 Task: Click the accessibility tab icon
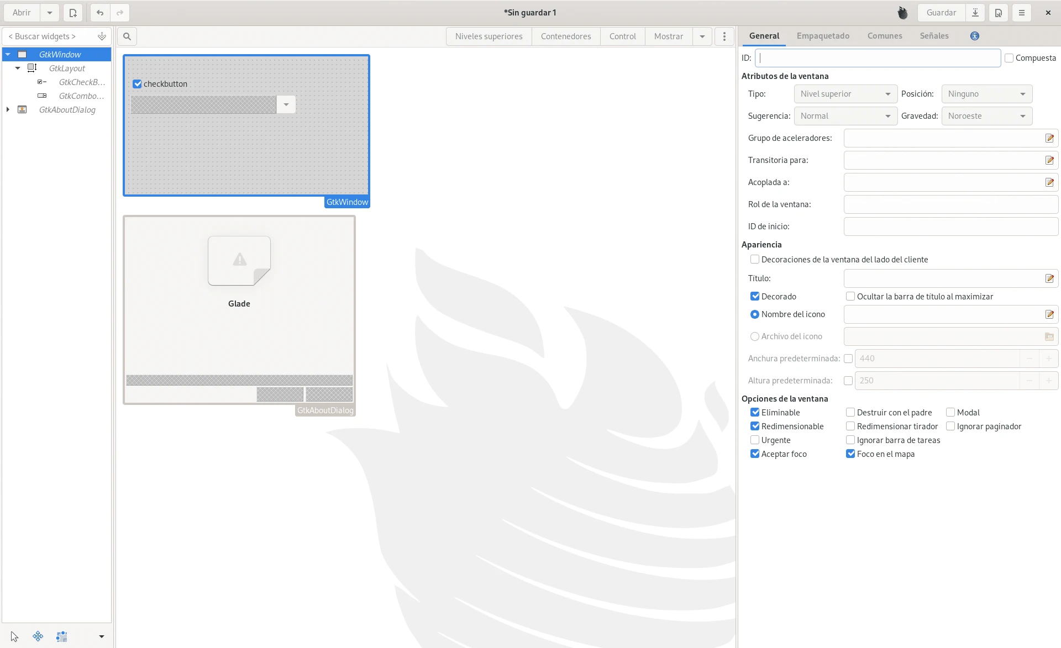[x=975, y=36]
